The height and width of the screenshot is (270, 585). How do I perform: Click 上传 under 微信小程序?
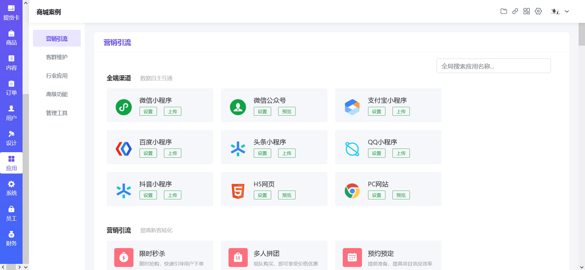[172, 111]
